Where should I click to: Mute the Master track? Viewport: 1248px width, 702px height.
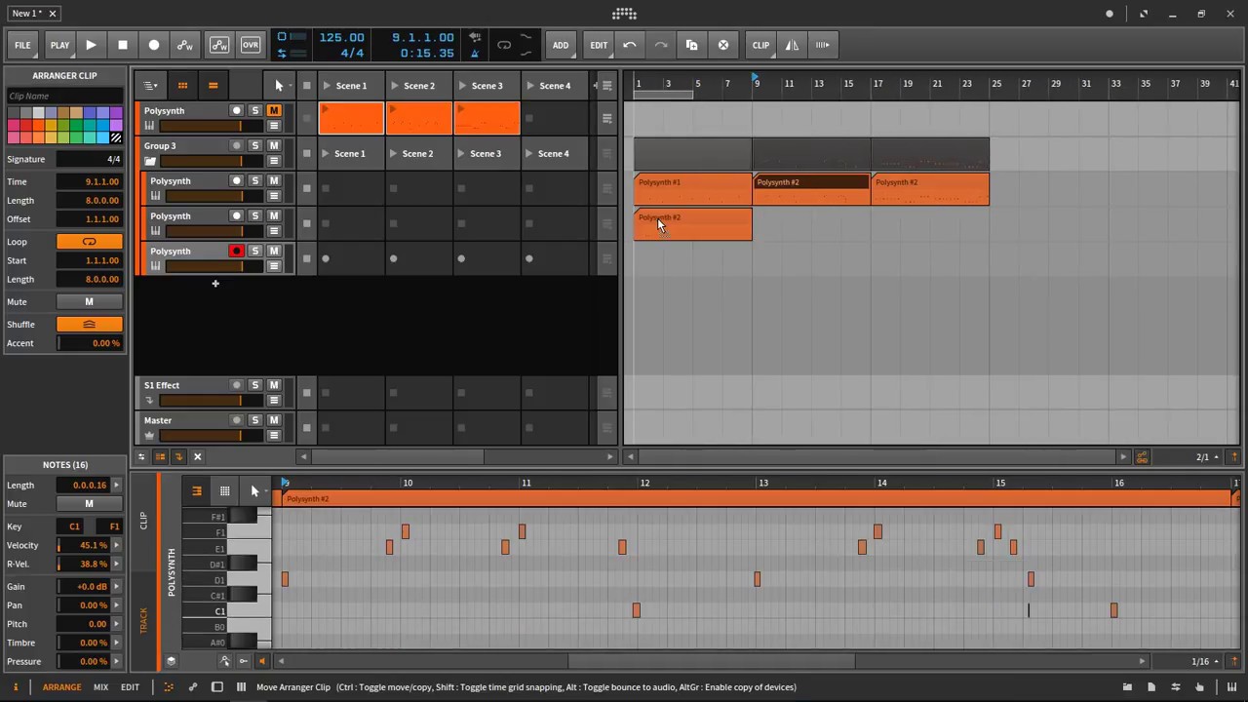click(274, 420)
